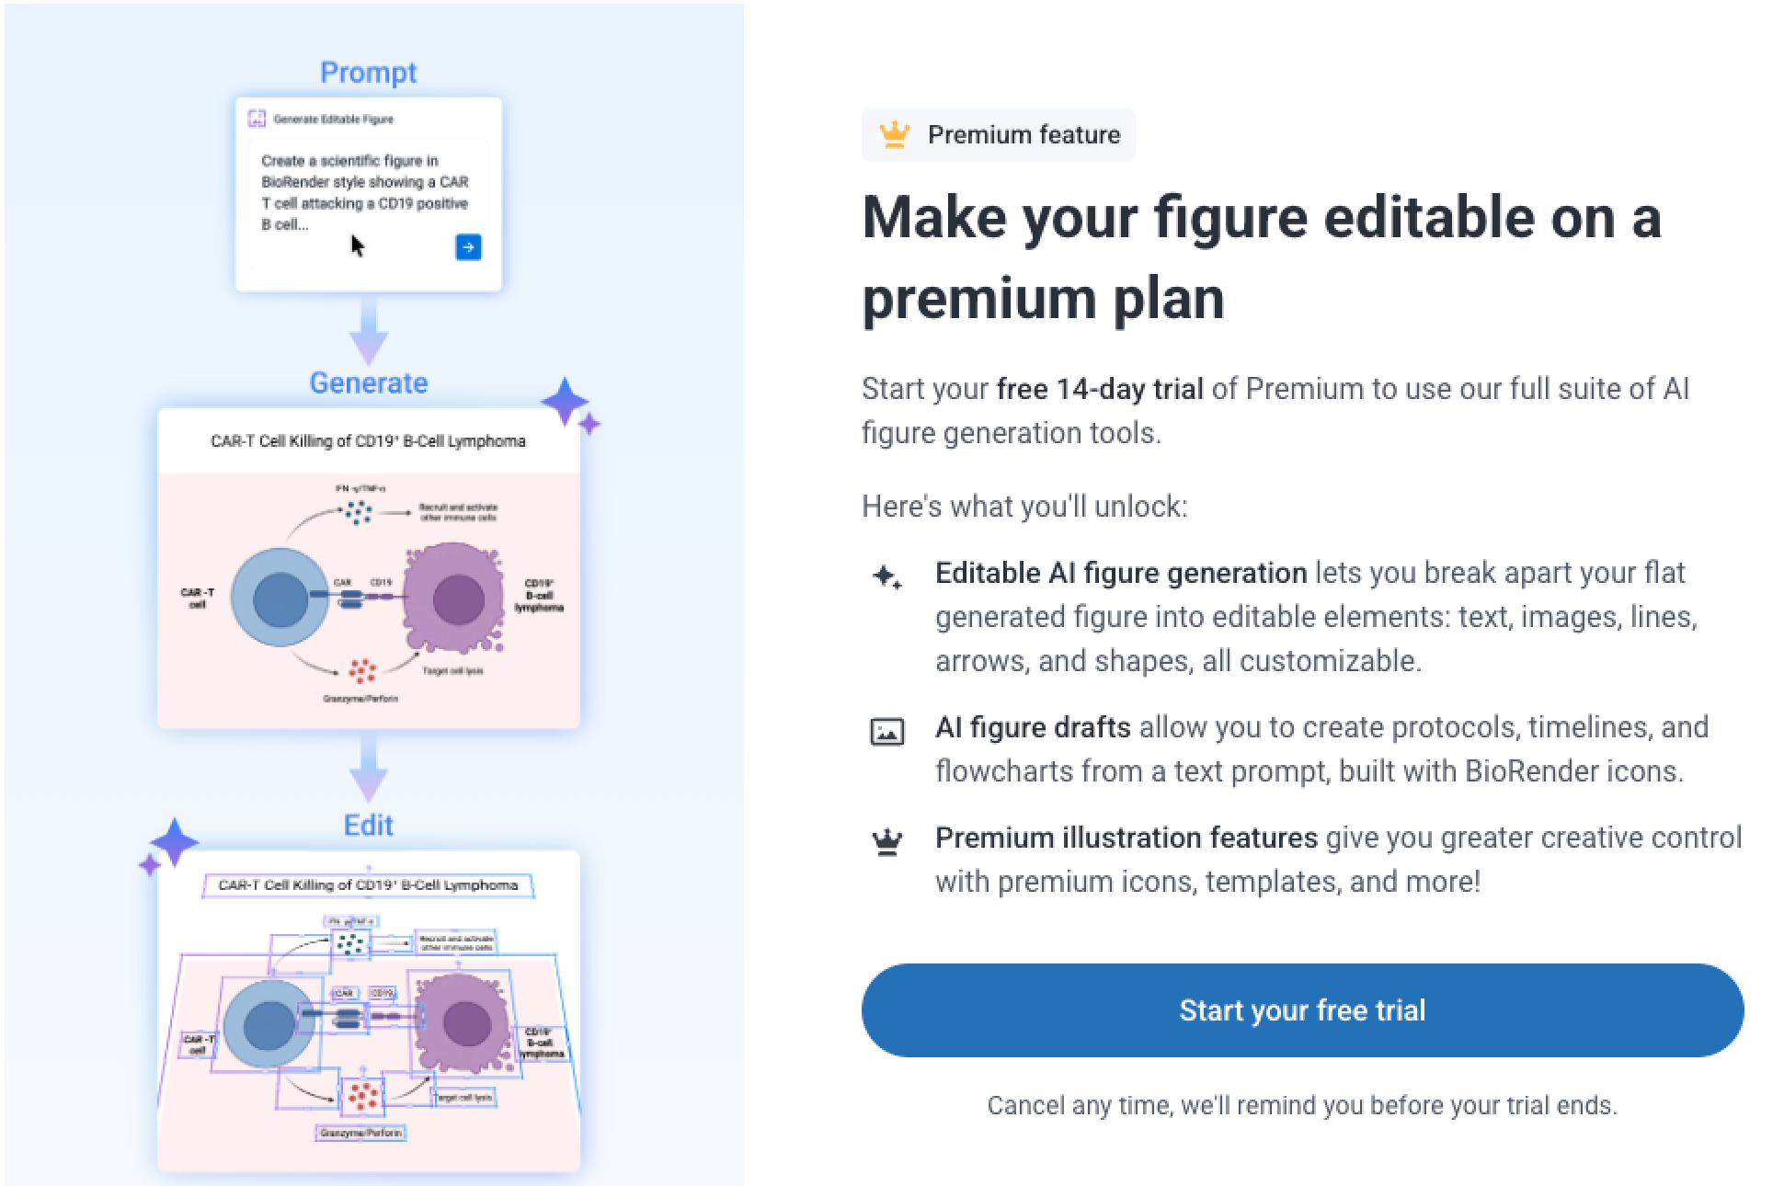Click the black crown icon beside Premium illustration features
The image size is (1784, 1186).
pyautogui.click(x=887, y=841)
